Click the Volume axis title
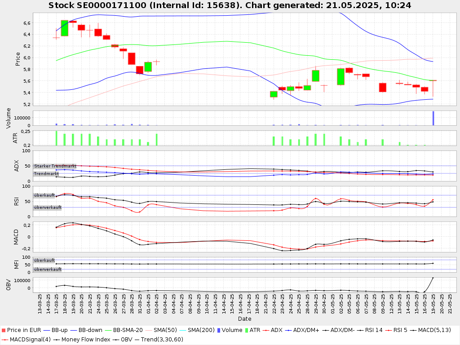 point(8,118)
